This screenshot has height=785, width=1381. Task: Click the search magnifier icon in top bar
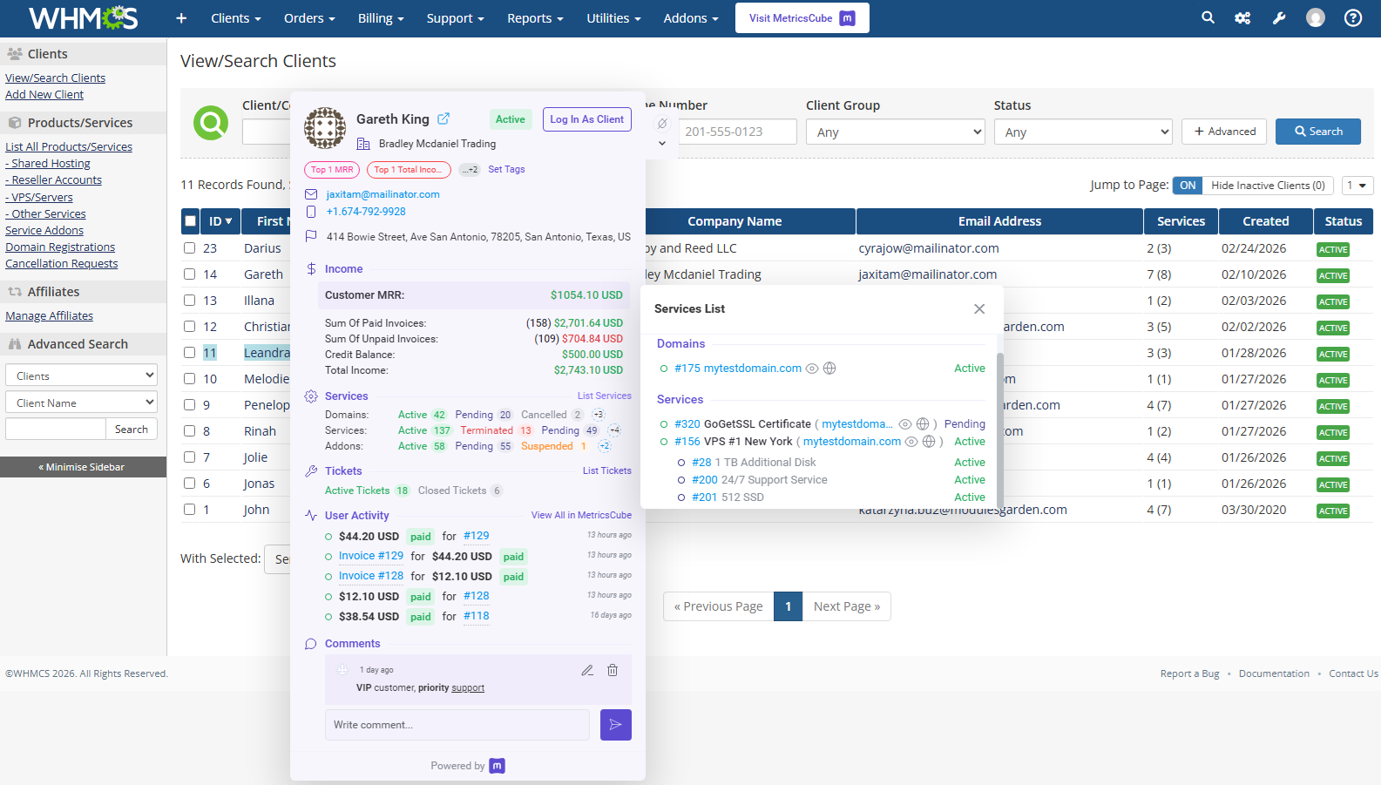click(x=1208, y=17)
